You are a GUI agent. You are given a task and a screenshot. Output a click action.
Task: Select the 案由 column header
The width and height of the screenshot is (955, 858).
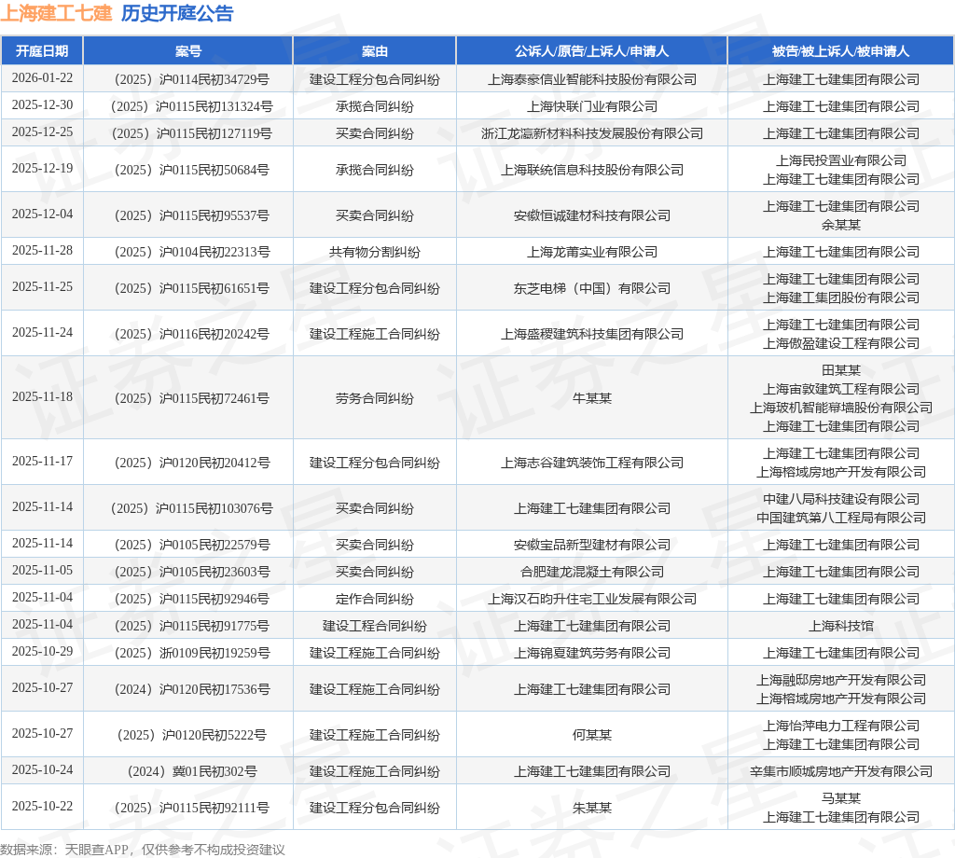tap(375, 51)
